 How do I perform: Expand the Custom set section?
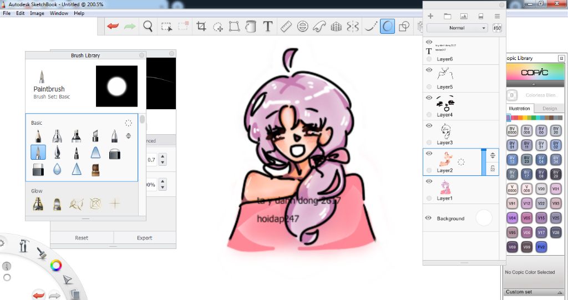coord(560,292)
